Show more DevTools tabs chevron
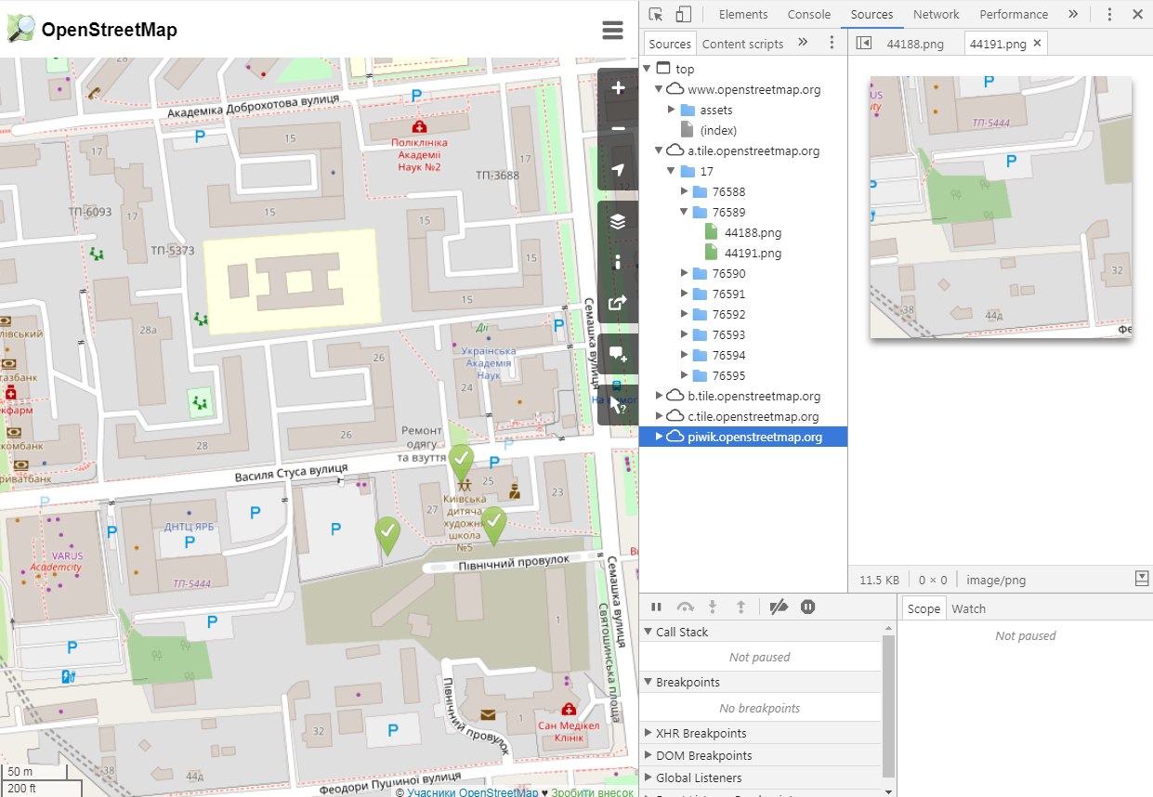 click(1073, 14)
